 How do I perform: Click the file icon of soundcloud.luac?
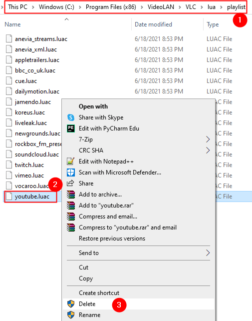click(9, 154)
